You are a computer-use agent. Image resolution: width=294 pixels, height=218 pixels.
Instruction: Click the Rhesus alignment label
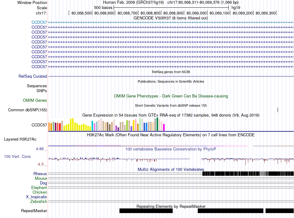[40, 174]
